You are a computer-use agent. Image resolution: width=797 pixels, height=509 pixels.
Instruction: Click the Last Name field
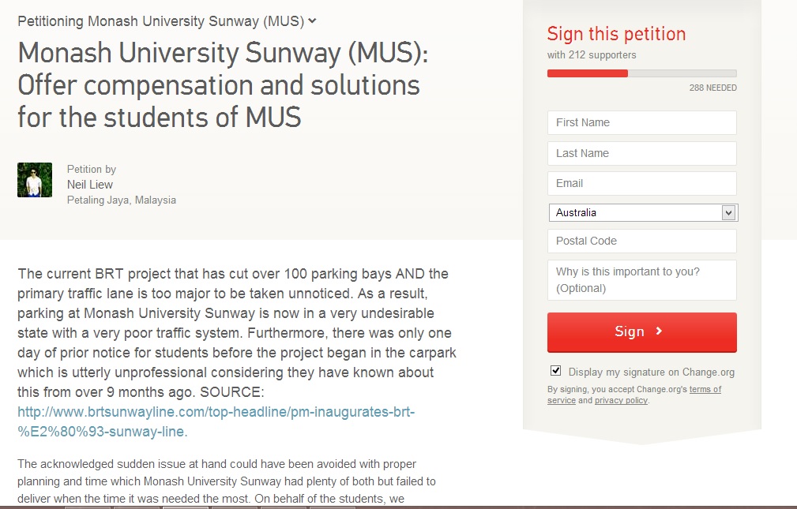pos(642,153)
